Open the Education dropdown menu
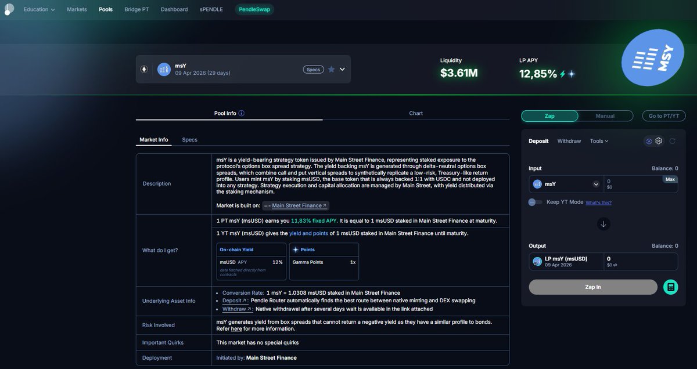The image size is (697, 369). tap(39, 9)
